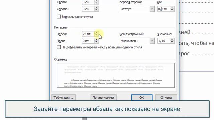The width and height of the screenshot is (214, 120).
Task: Increase the line spacing 1,15 value
Action: [172, 39]
